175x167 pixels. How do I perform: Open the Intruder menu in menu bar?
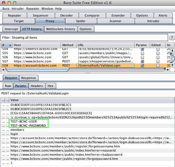[18, 9]
